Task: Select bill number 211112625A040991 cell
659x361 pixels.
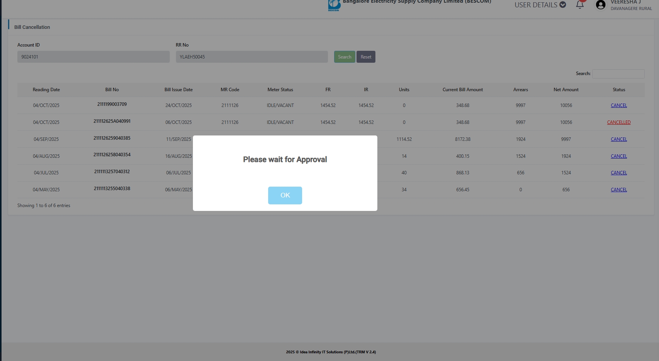Action: (112, 121)
